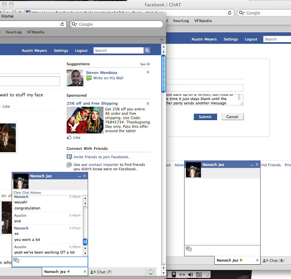Minimize the left Nonoch Jez chat window

79,176
